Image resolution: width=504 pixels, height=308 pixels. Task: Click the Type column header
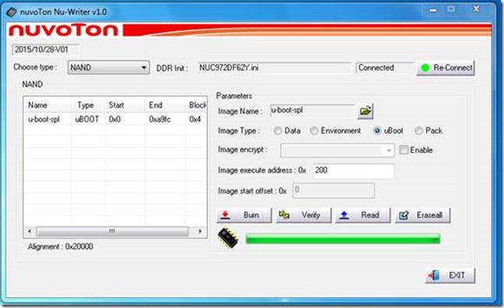pyautogui.click(x=88, y=105)
